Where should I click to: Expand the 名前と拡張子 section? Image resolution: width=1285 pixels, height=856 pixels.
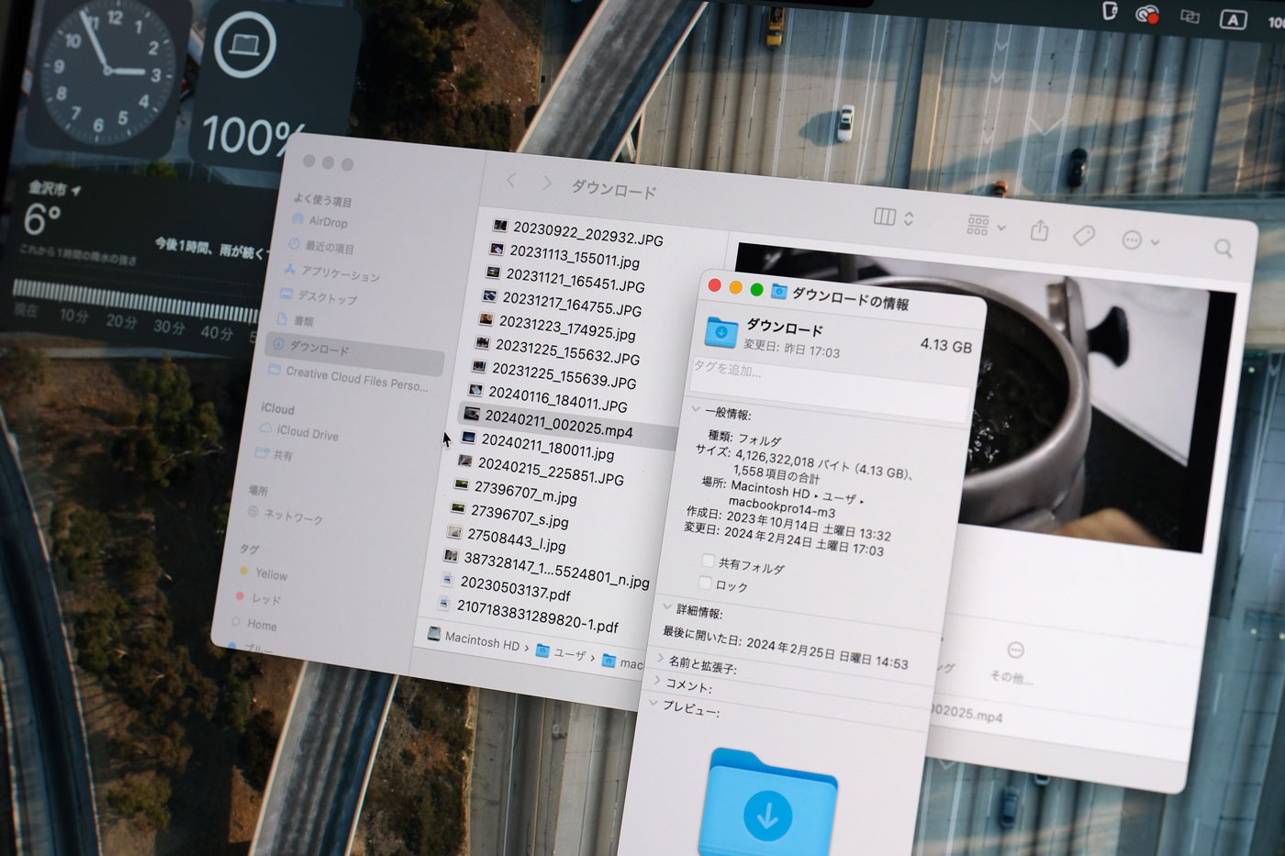[x=661, y=657]
